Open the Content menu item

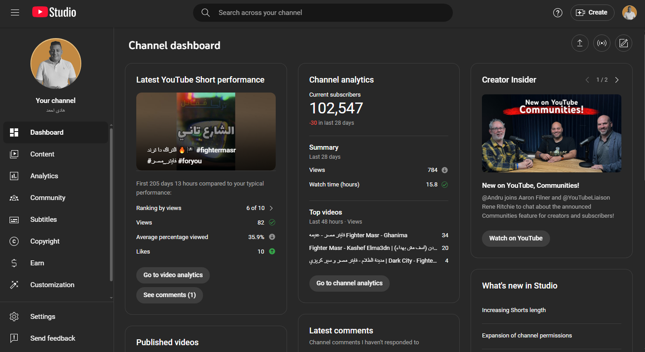point(55,154)
